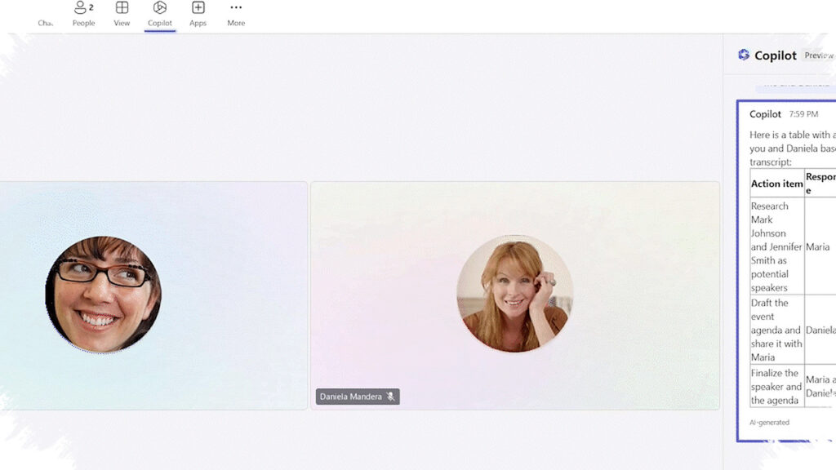The height and width of the screenshot is (470, 836).
Task: Click the Preview badge beside Copilot
Action: tap(818, 55)
